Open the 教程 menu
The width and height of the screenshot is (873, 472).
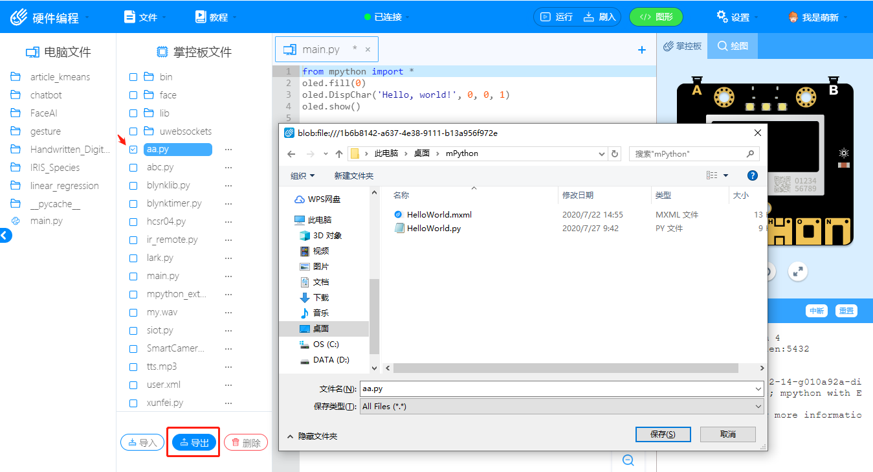pyautogui.click(x=215, y=17)
